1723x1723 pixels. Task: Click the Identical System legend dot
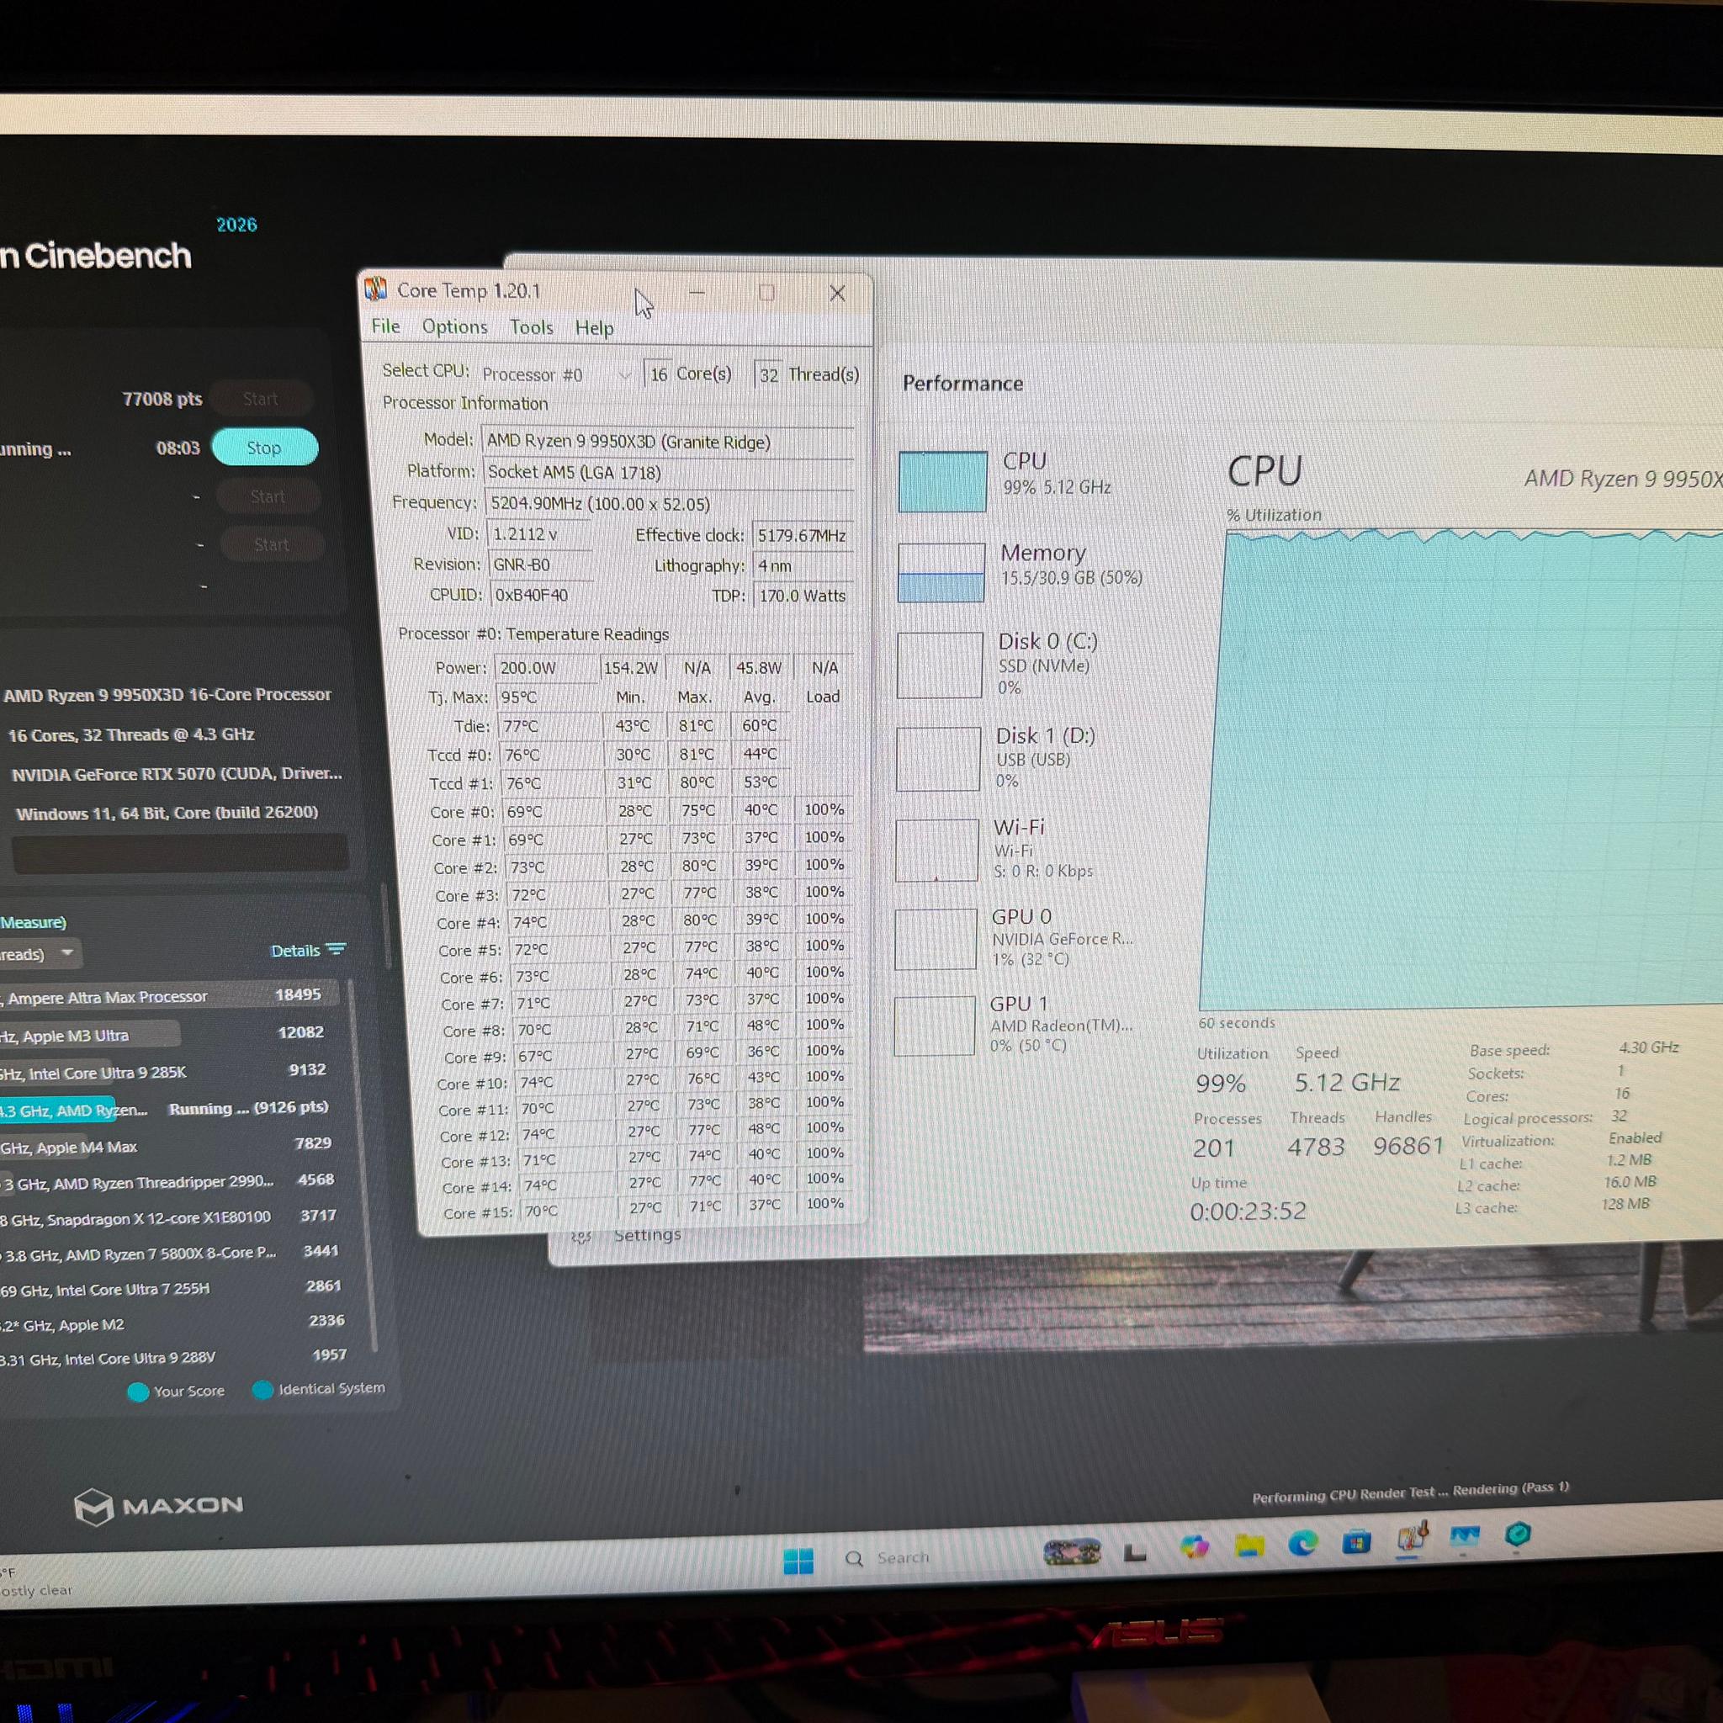(x=262, y=1390)
